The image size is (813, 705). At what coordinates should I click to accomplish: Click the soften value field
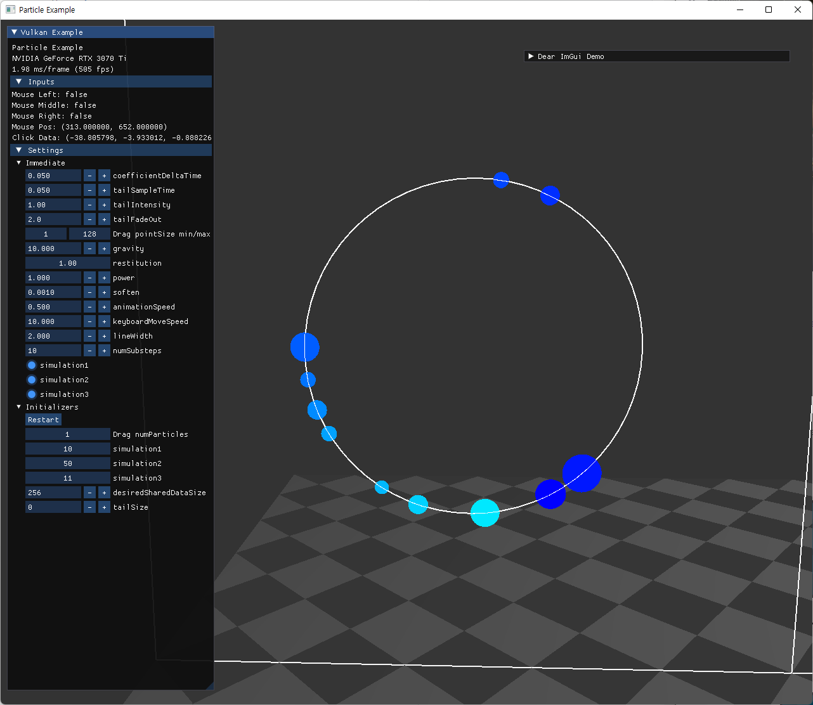point(53,292)
